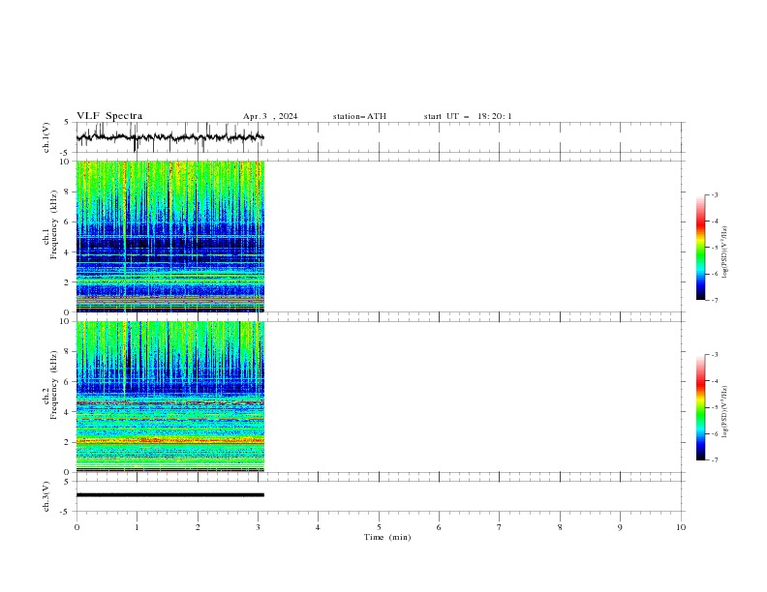Click the '2' tick on the ch.2 frequency axis
Viewport: 767px width, 592px height.
click(x=67, y=442)
